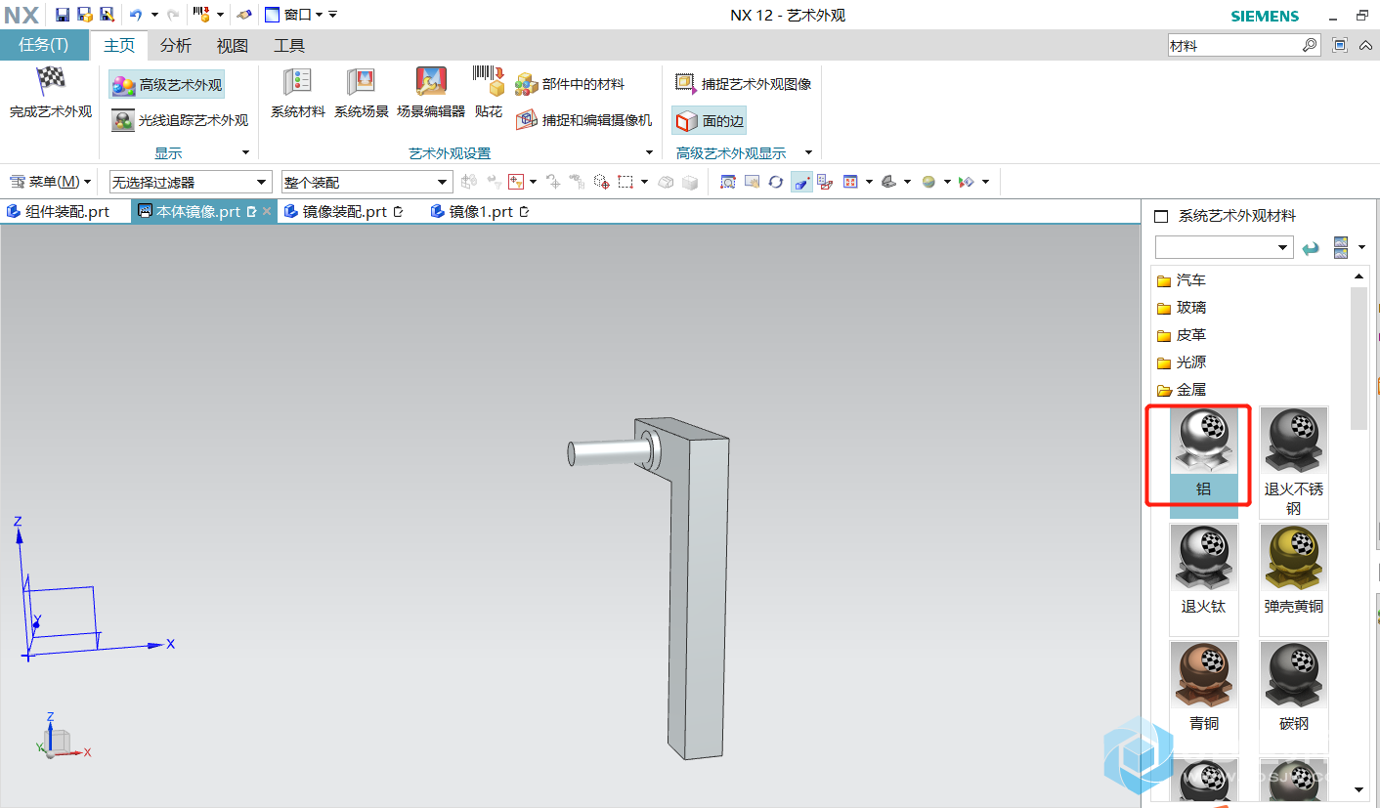Viewport: 1380px width, 808px height.
Task: Expand the 高级艺术外观显示 group arrow
Action: click(x=808, y=152)
